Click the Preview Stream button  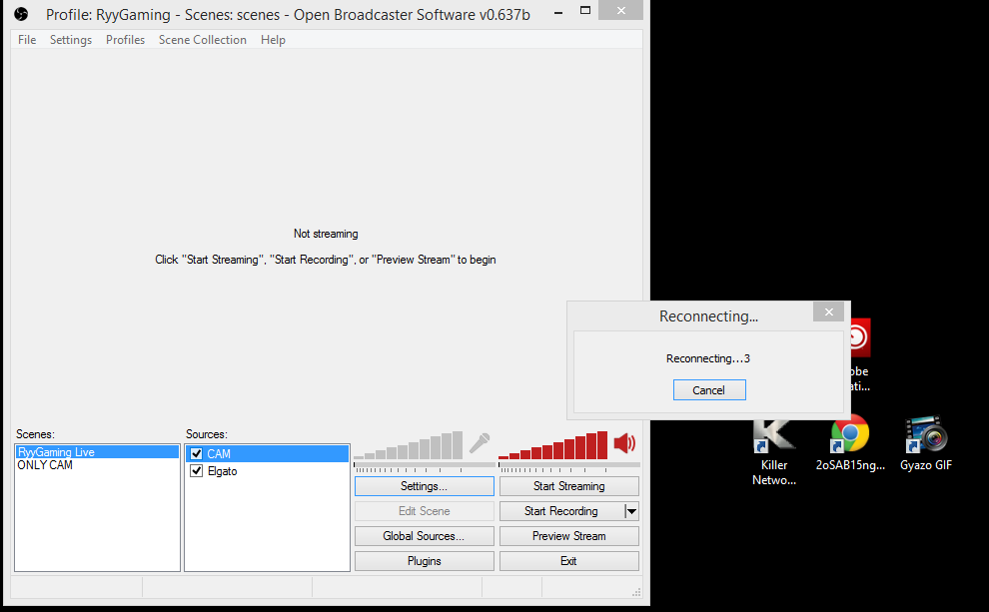click(x=569, y=536)
